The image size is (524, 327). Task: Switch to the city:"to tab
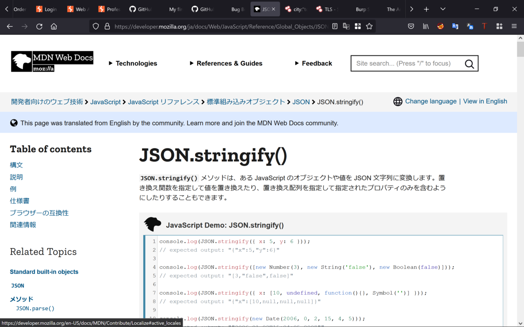click(296, 9)
